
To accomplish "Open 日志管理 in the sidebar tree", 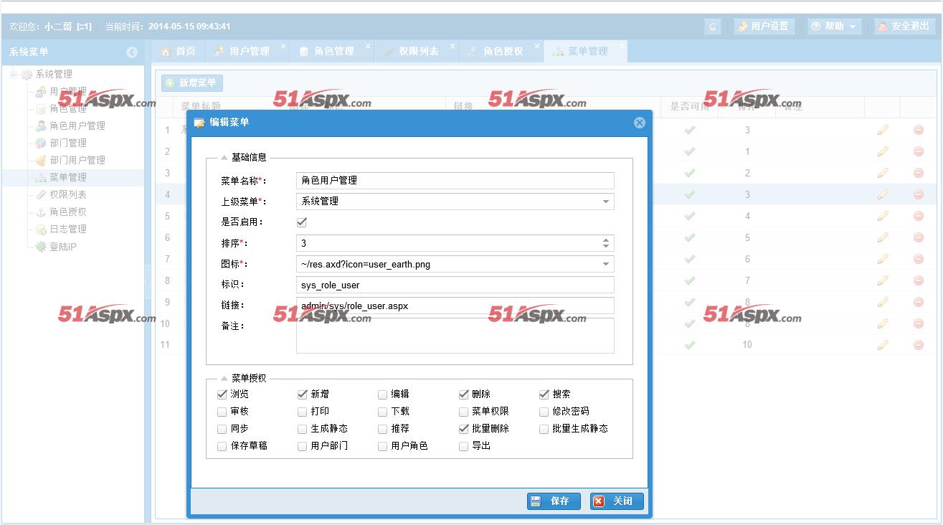I will 67,229.
